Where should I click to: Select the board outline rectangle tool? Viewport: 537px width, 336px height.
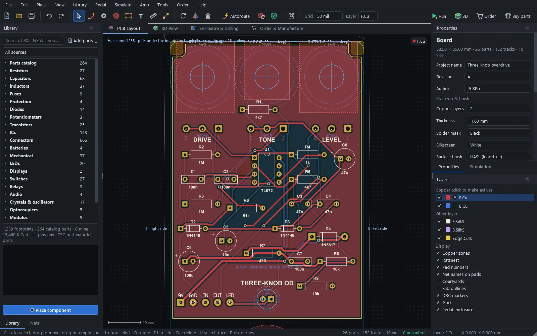point(129,16)
